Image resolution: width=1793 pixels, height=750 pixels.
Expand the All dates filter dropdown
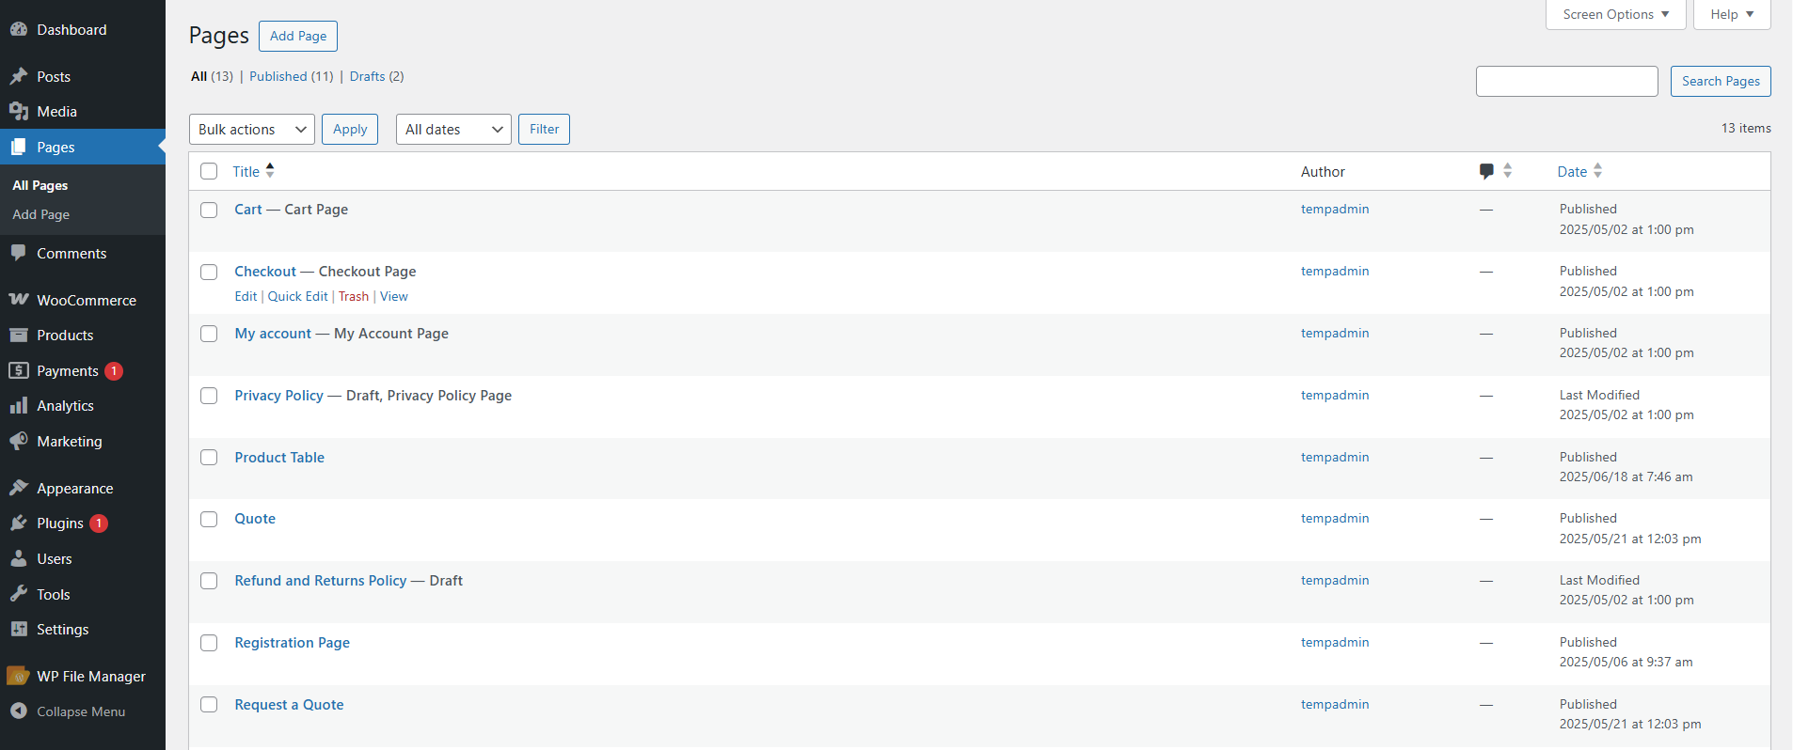[x=453, y=130]
